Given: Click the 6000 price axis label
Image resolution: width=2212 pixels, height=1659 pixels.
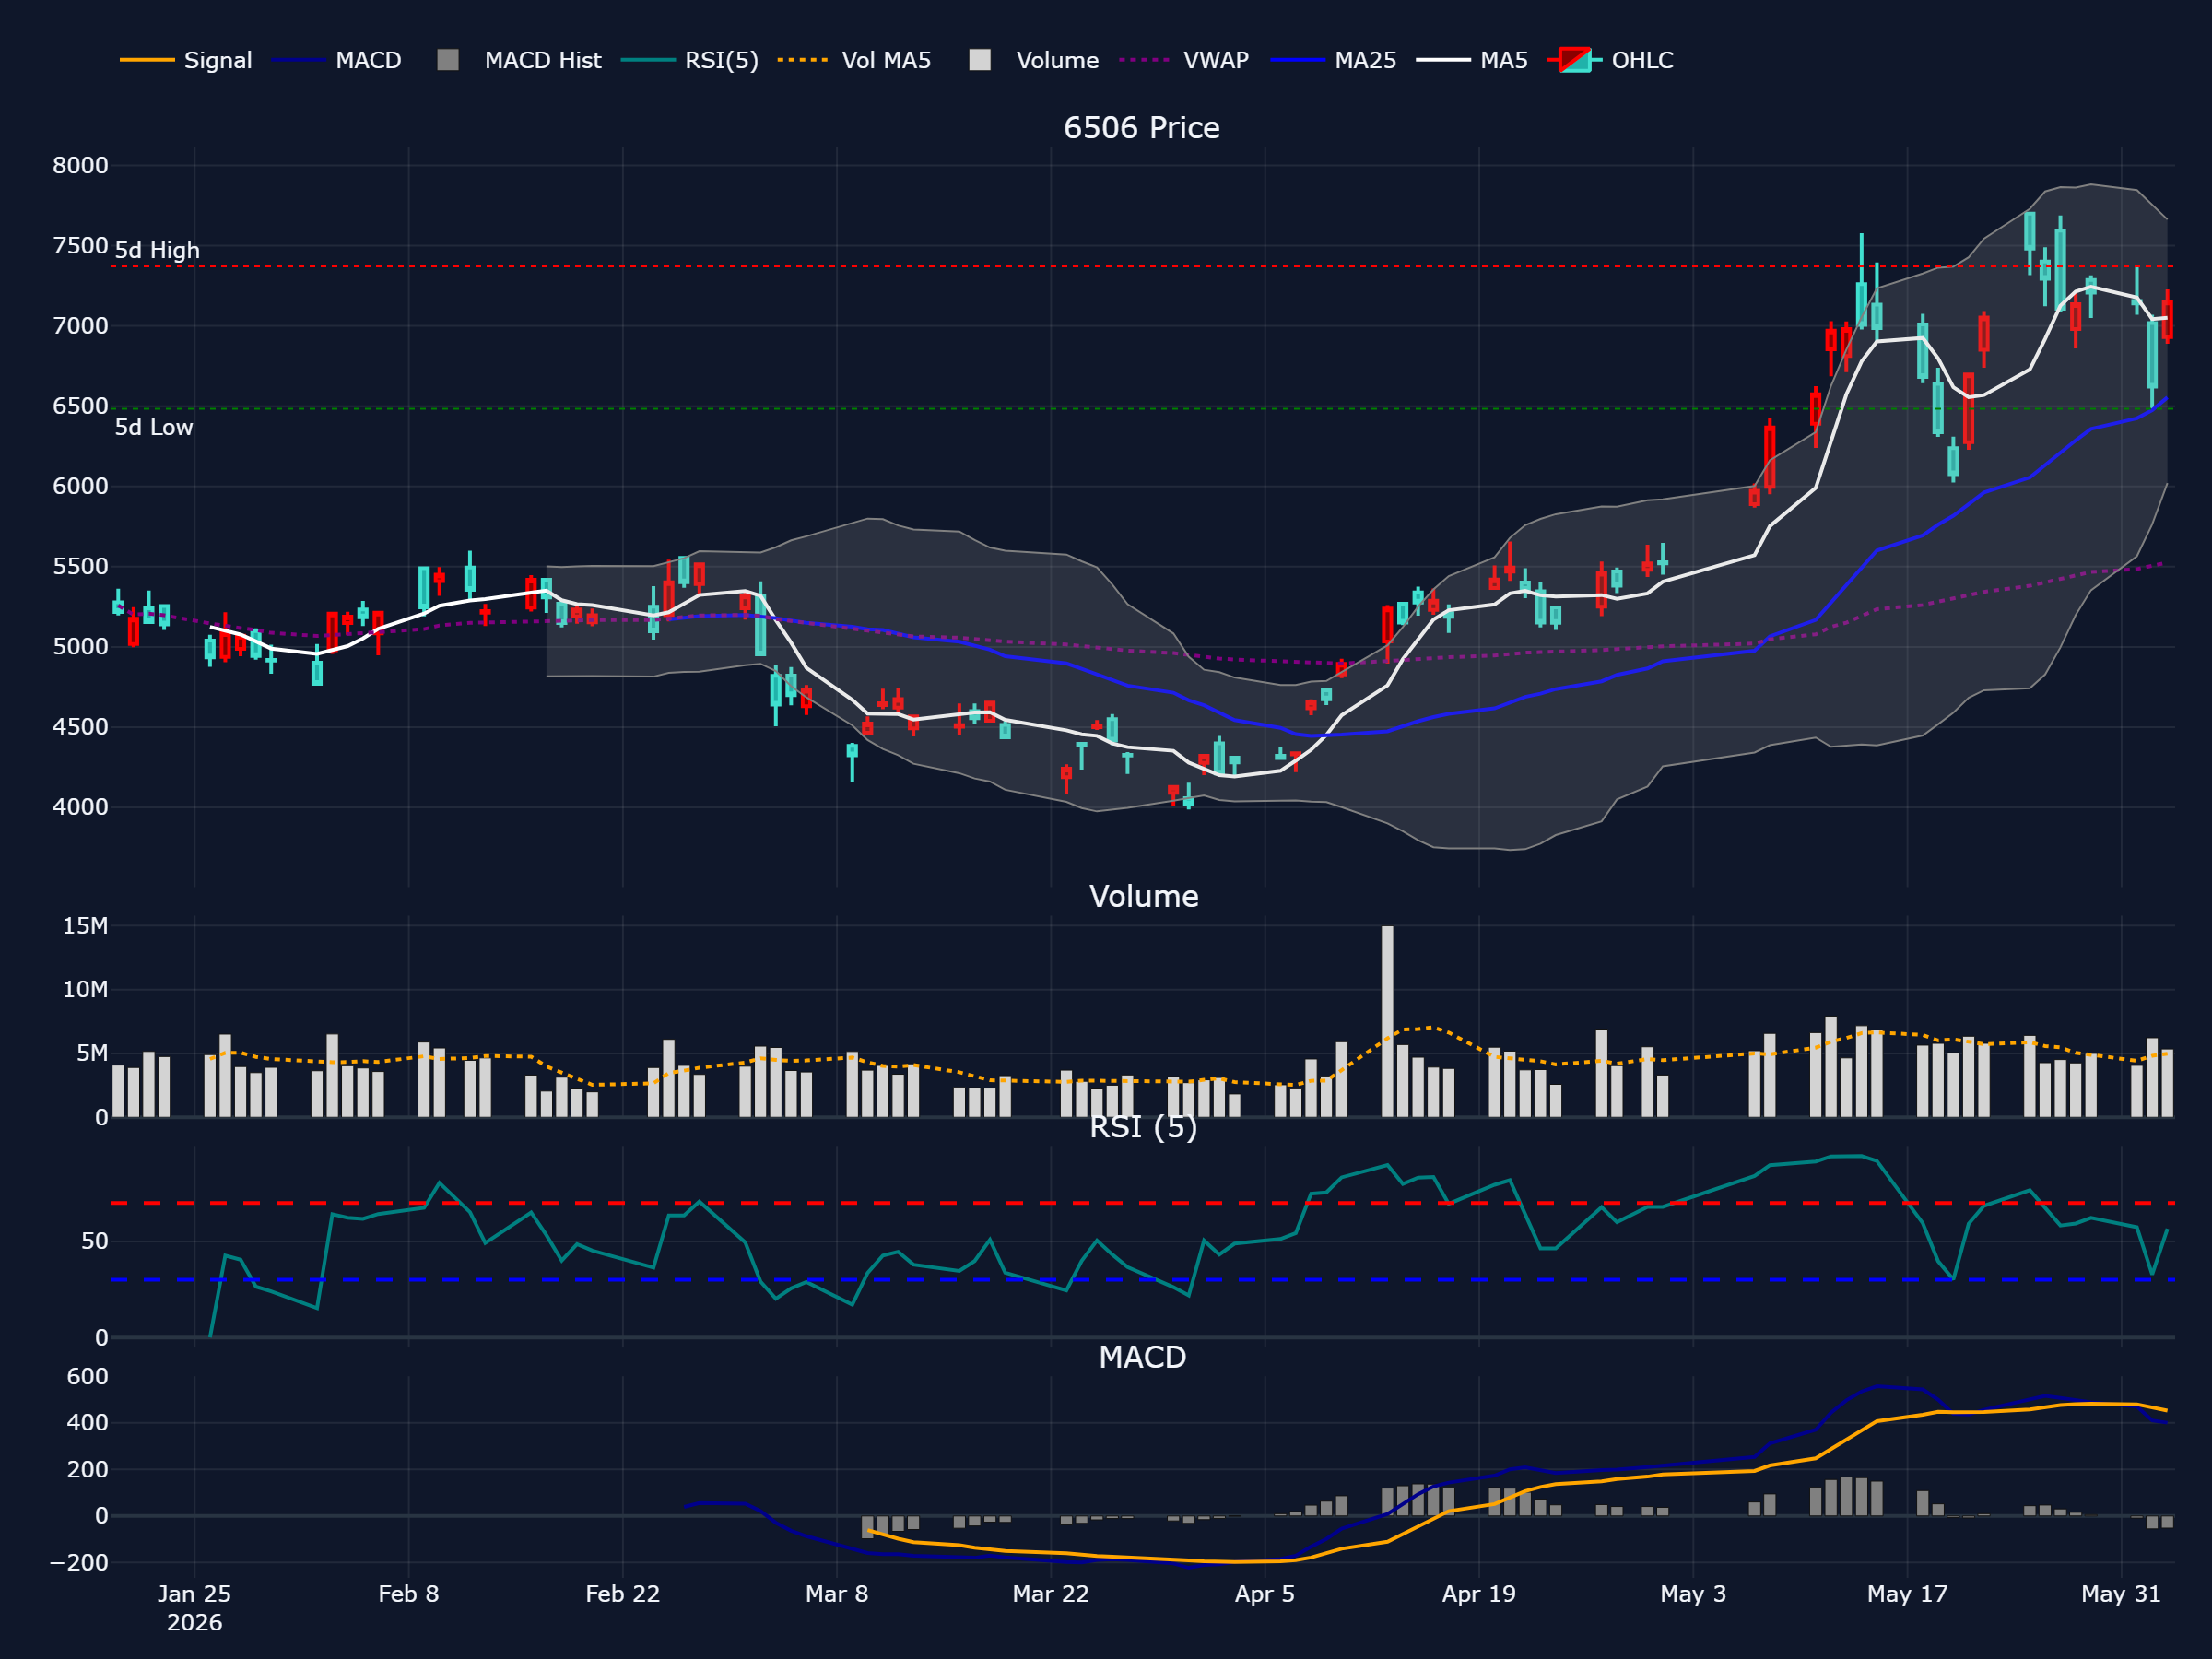Looking at the screenshot, I should tap(80, 486).
